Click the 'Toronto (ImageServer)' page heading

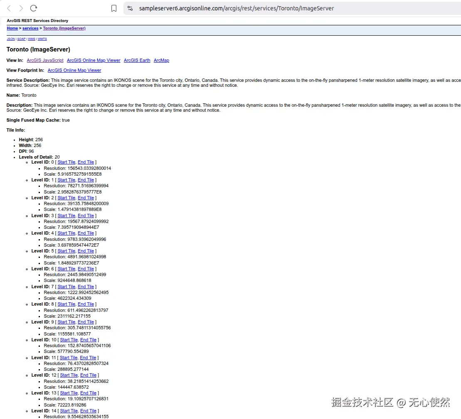(x=38, y=49)
